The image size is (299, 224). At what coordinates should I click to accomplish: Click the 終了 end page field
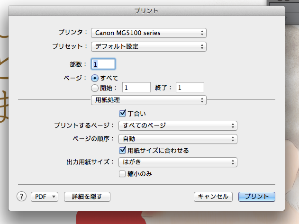190,88
